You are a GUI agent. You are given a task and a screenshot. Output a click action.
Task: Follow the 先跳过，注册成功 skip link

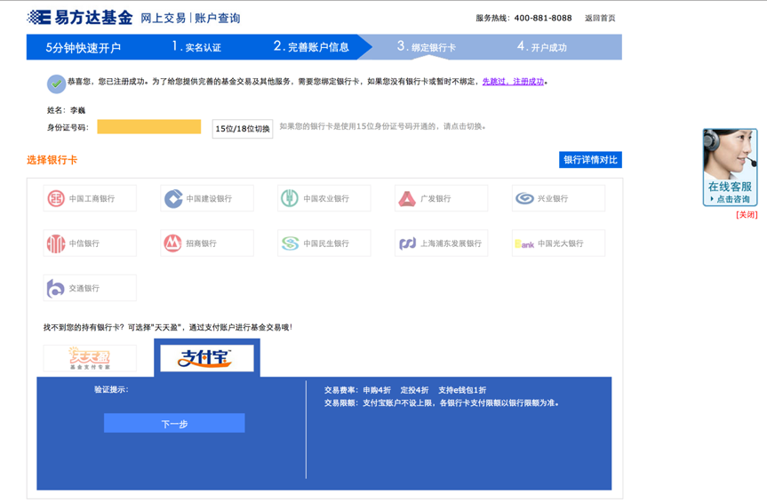click(x=513, y=82)
